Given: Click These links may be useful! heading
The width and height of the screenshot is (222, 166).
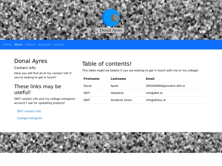Looking at the screenshot, I should point(38,89).
